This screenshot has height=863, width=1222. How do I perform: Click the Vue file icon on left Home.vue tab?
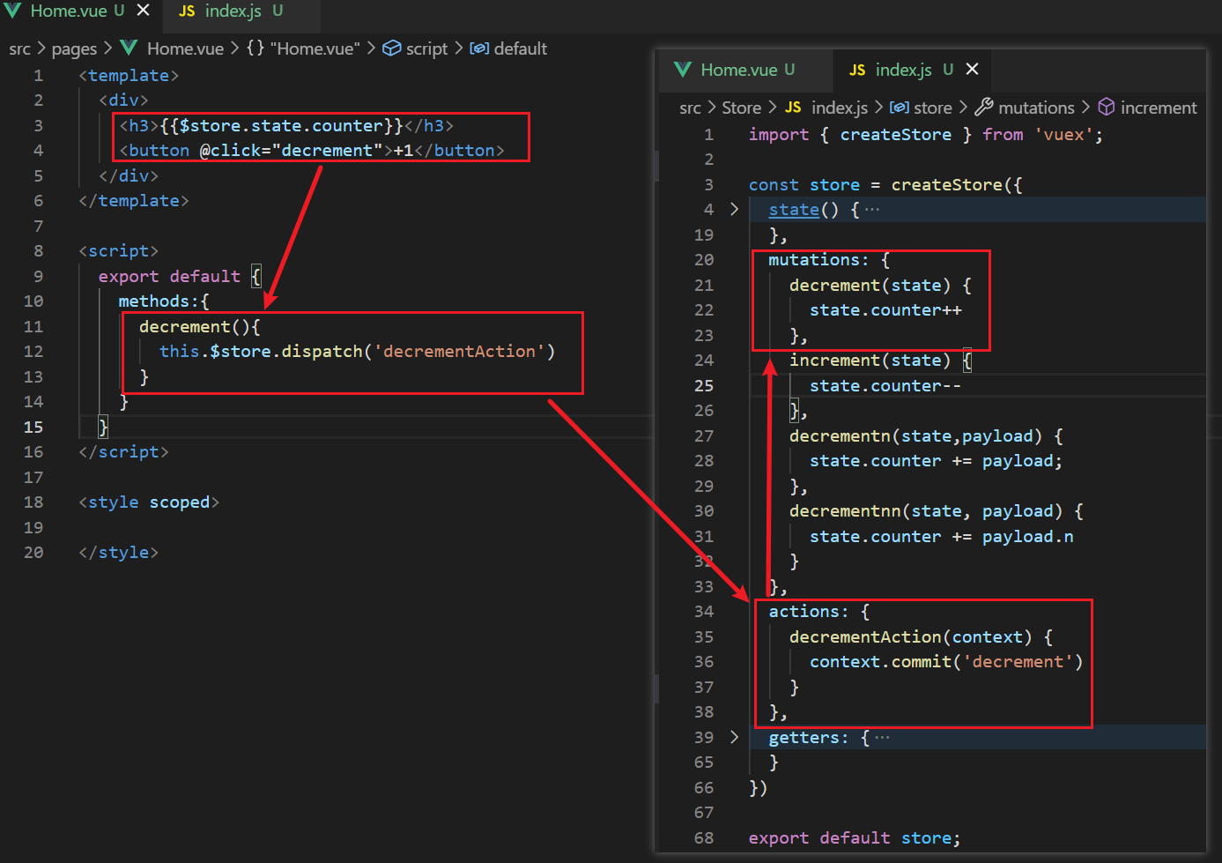point(12,11)
